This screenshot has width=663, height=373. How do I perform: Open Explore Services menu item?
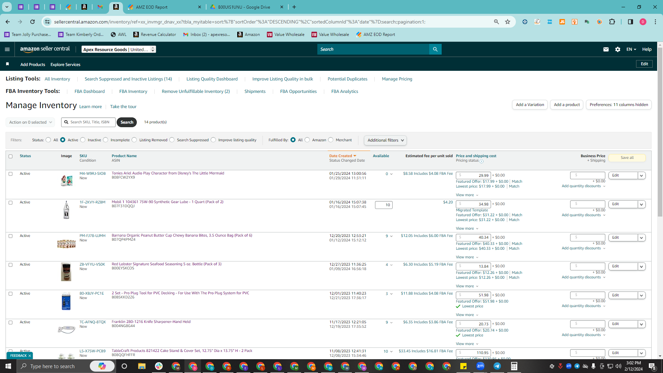65,65
